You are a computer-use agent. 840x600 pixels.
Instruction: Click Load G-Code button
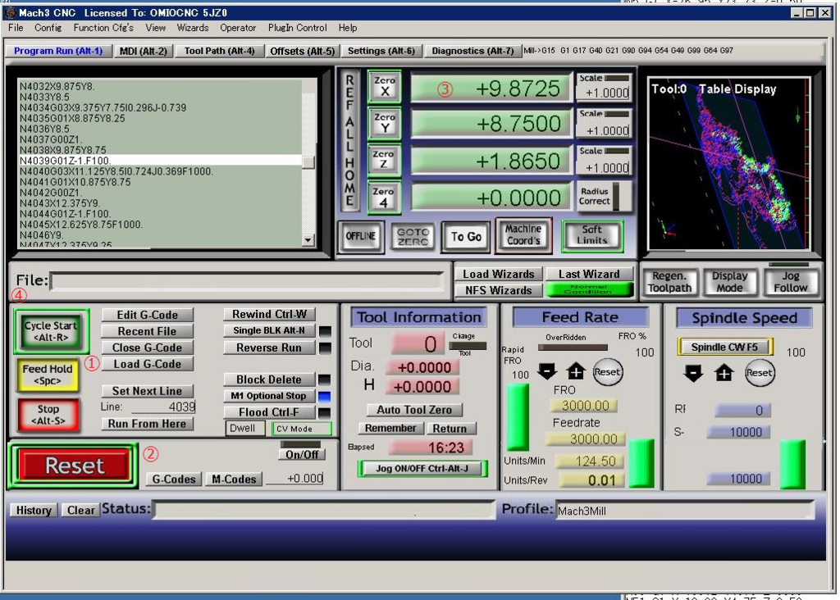pyautogui.click(x=148, y=364)
